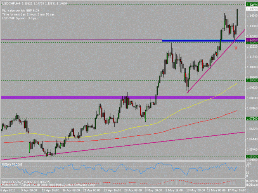Click the "10 May 08:00" time axis label
The width and height of the screenshot is (258, 193).
tap(196, 191)
